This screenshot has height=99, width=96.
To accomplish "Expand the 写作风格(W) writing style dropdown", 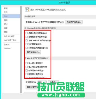I will [x=45, y=82].
